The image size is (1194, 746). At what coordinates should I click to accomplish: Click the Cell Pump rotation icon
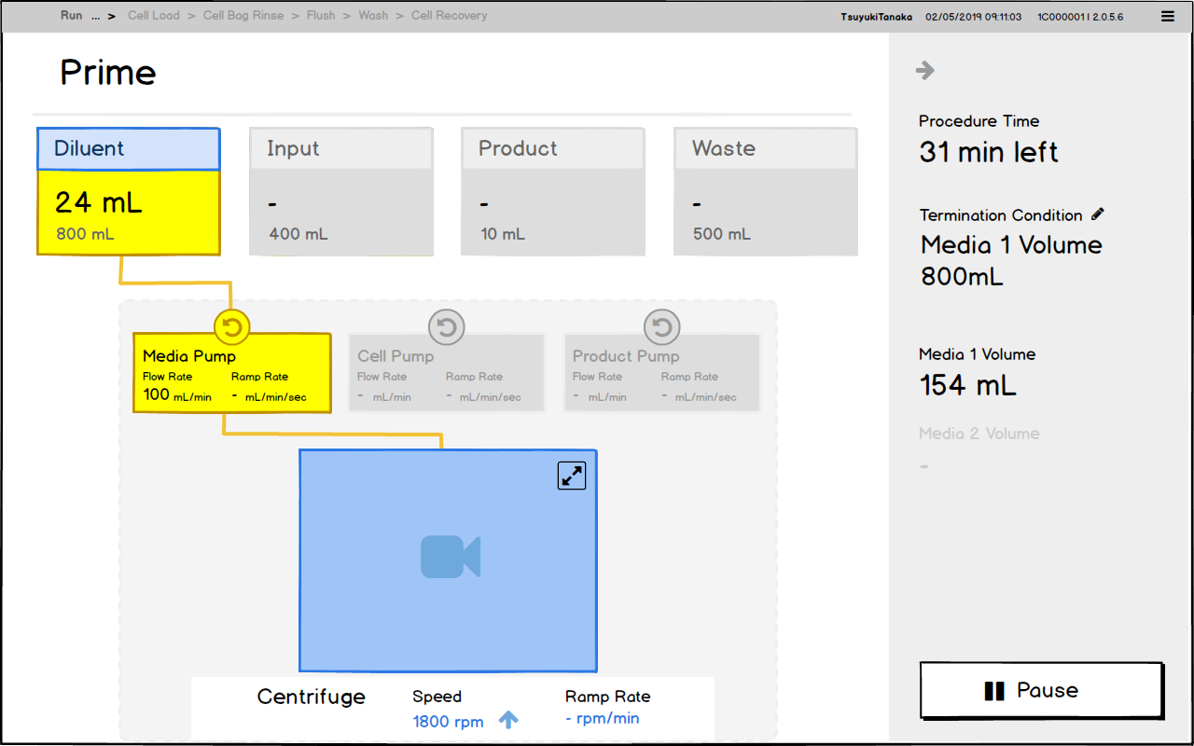pyautogui.click(x=447, y=326)
